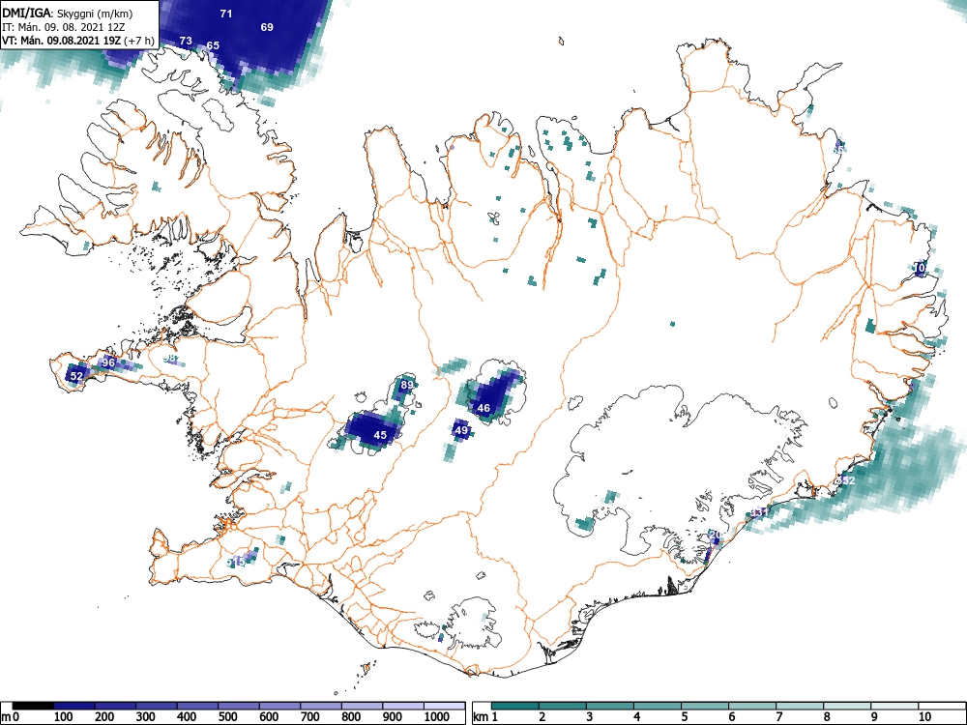This screenshot has height=725, width=967.
Task: Pick the 5 km legend swatch
Action: [705, 706]
